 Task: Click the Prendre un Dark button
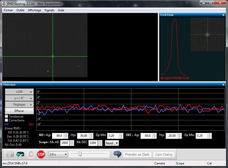coord(137,154)
